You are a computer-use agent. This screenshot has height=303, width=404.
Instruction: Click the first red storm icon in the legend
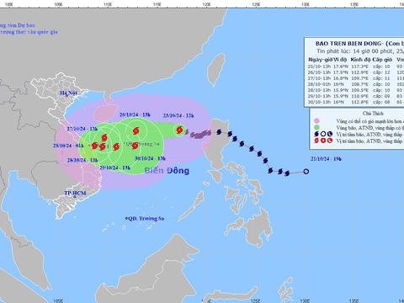(x=316, y=141)
